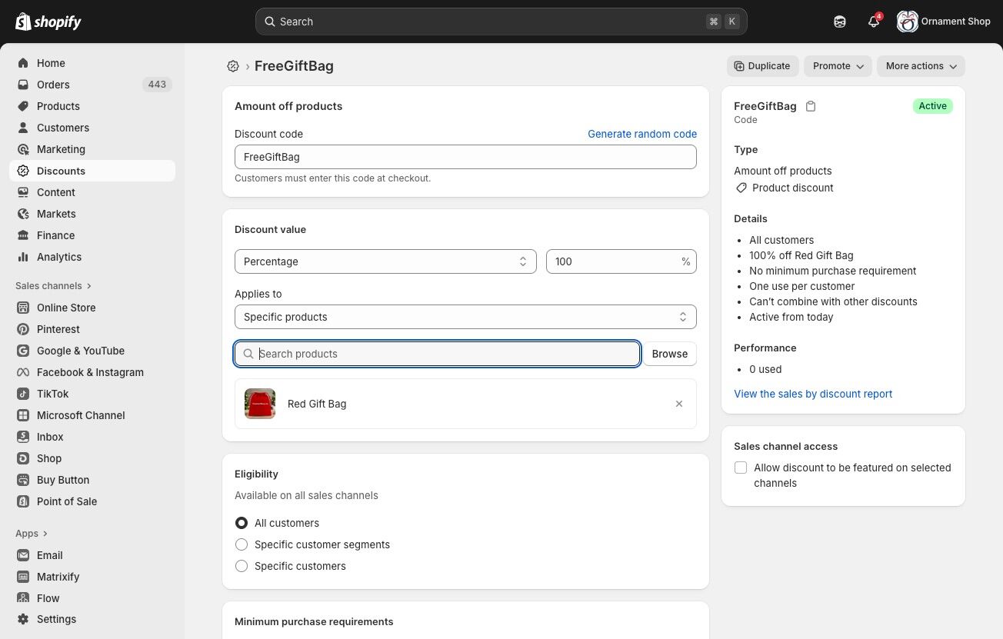Open the notifications bell icon
This screenshot has height=639, width=1003.
pyautogui.click(x=873, y=22)
